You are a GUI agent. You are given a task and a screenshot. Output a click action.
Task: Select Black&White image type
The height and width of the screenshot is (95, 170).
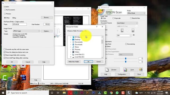(131, 18)
